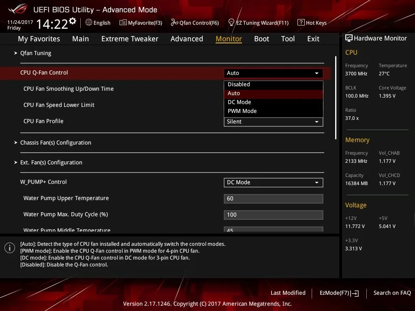Click the Water Pump Max. Duty Cycle field
The image size is (415, 311).
[274, 215]
